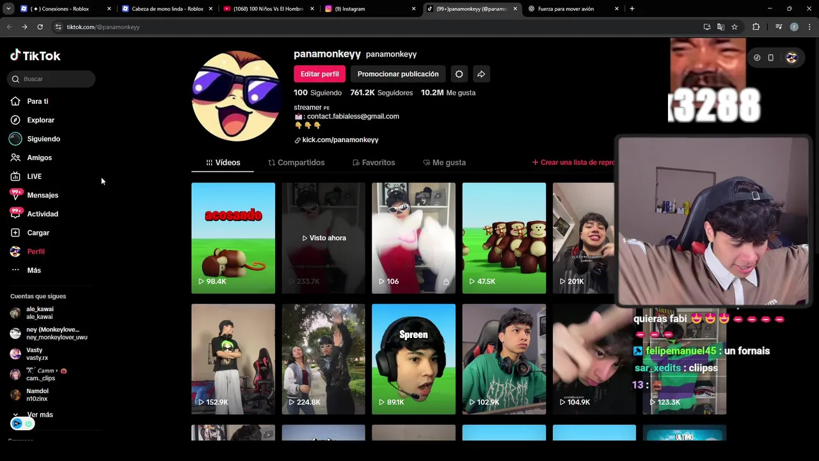
Task: Click the browser address bar
Action: [x=378, y=27]
